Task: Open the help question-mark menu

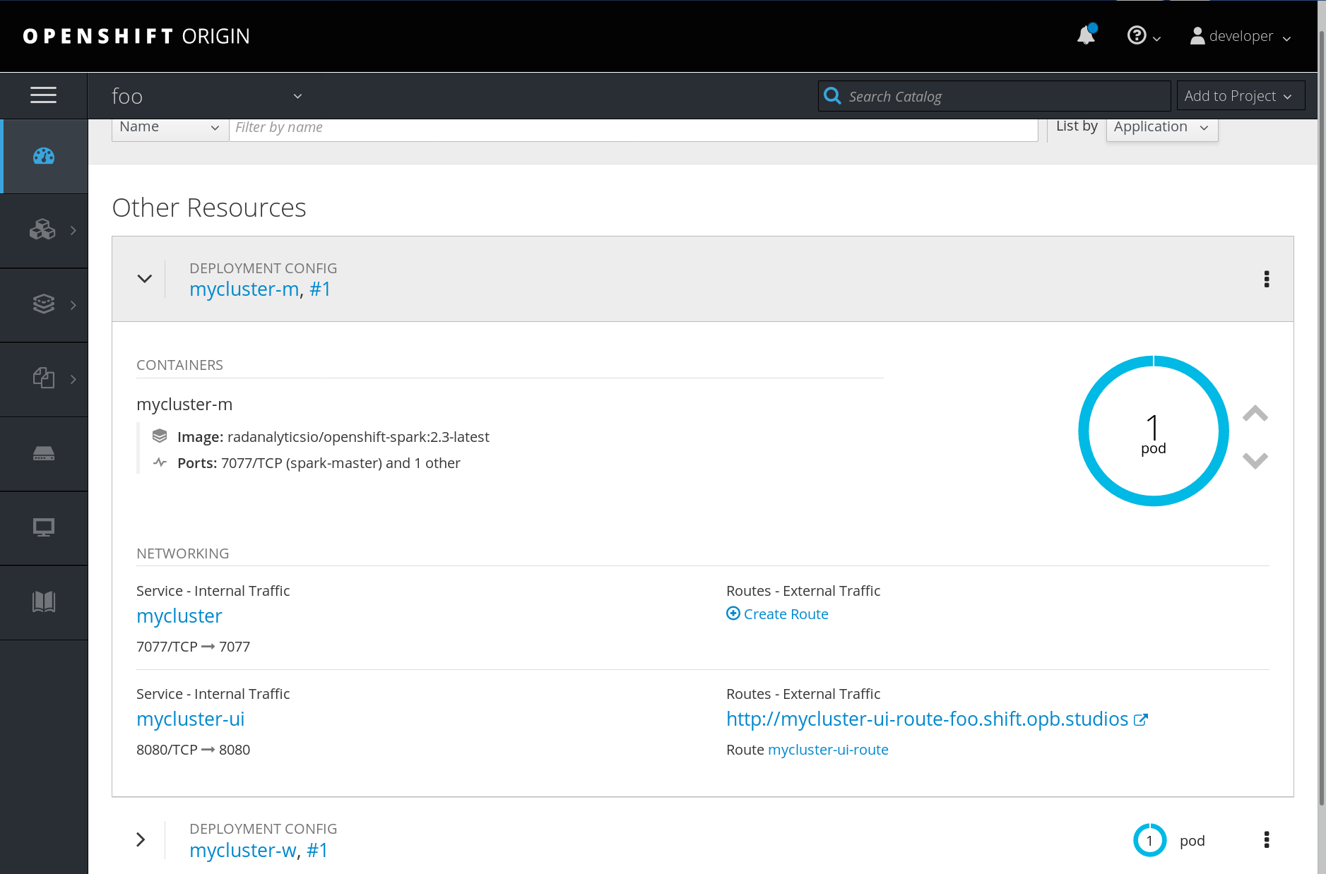Action: [x=1142, y=35]
